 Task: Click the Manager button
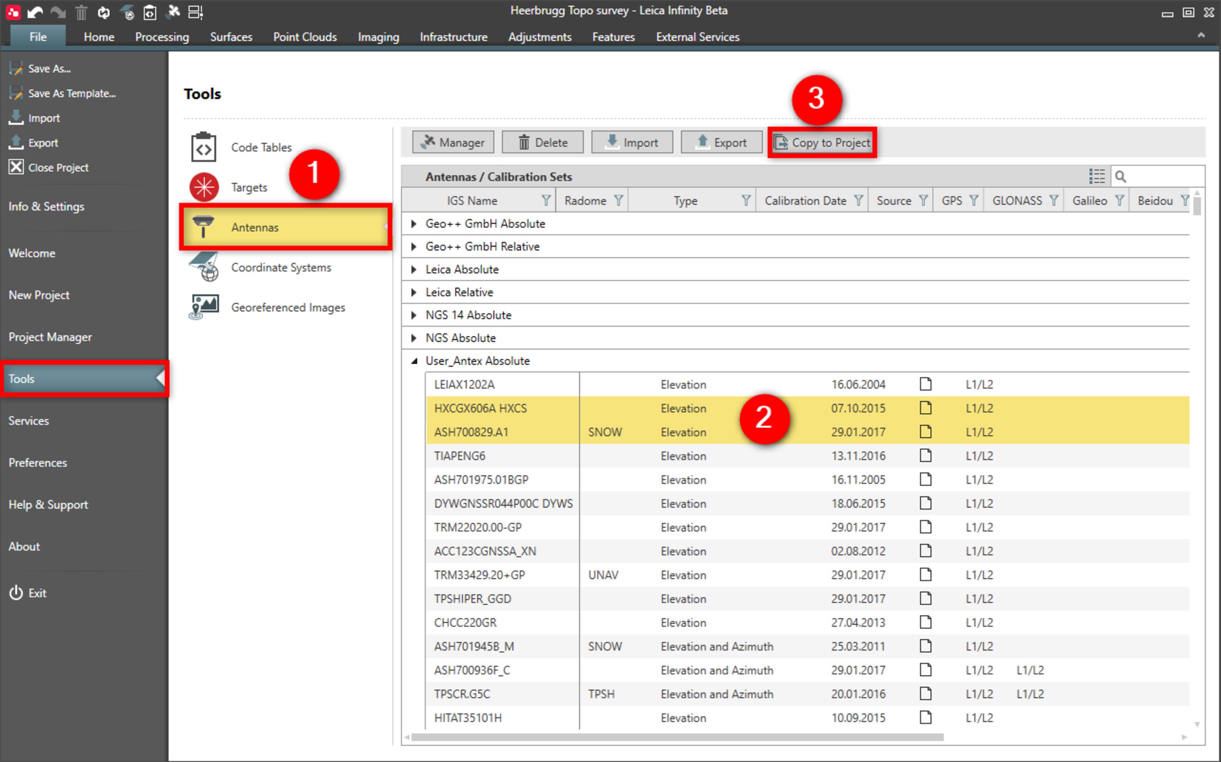click(x=453, y=142)
